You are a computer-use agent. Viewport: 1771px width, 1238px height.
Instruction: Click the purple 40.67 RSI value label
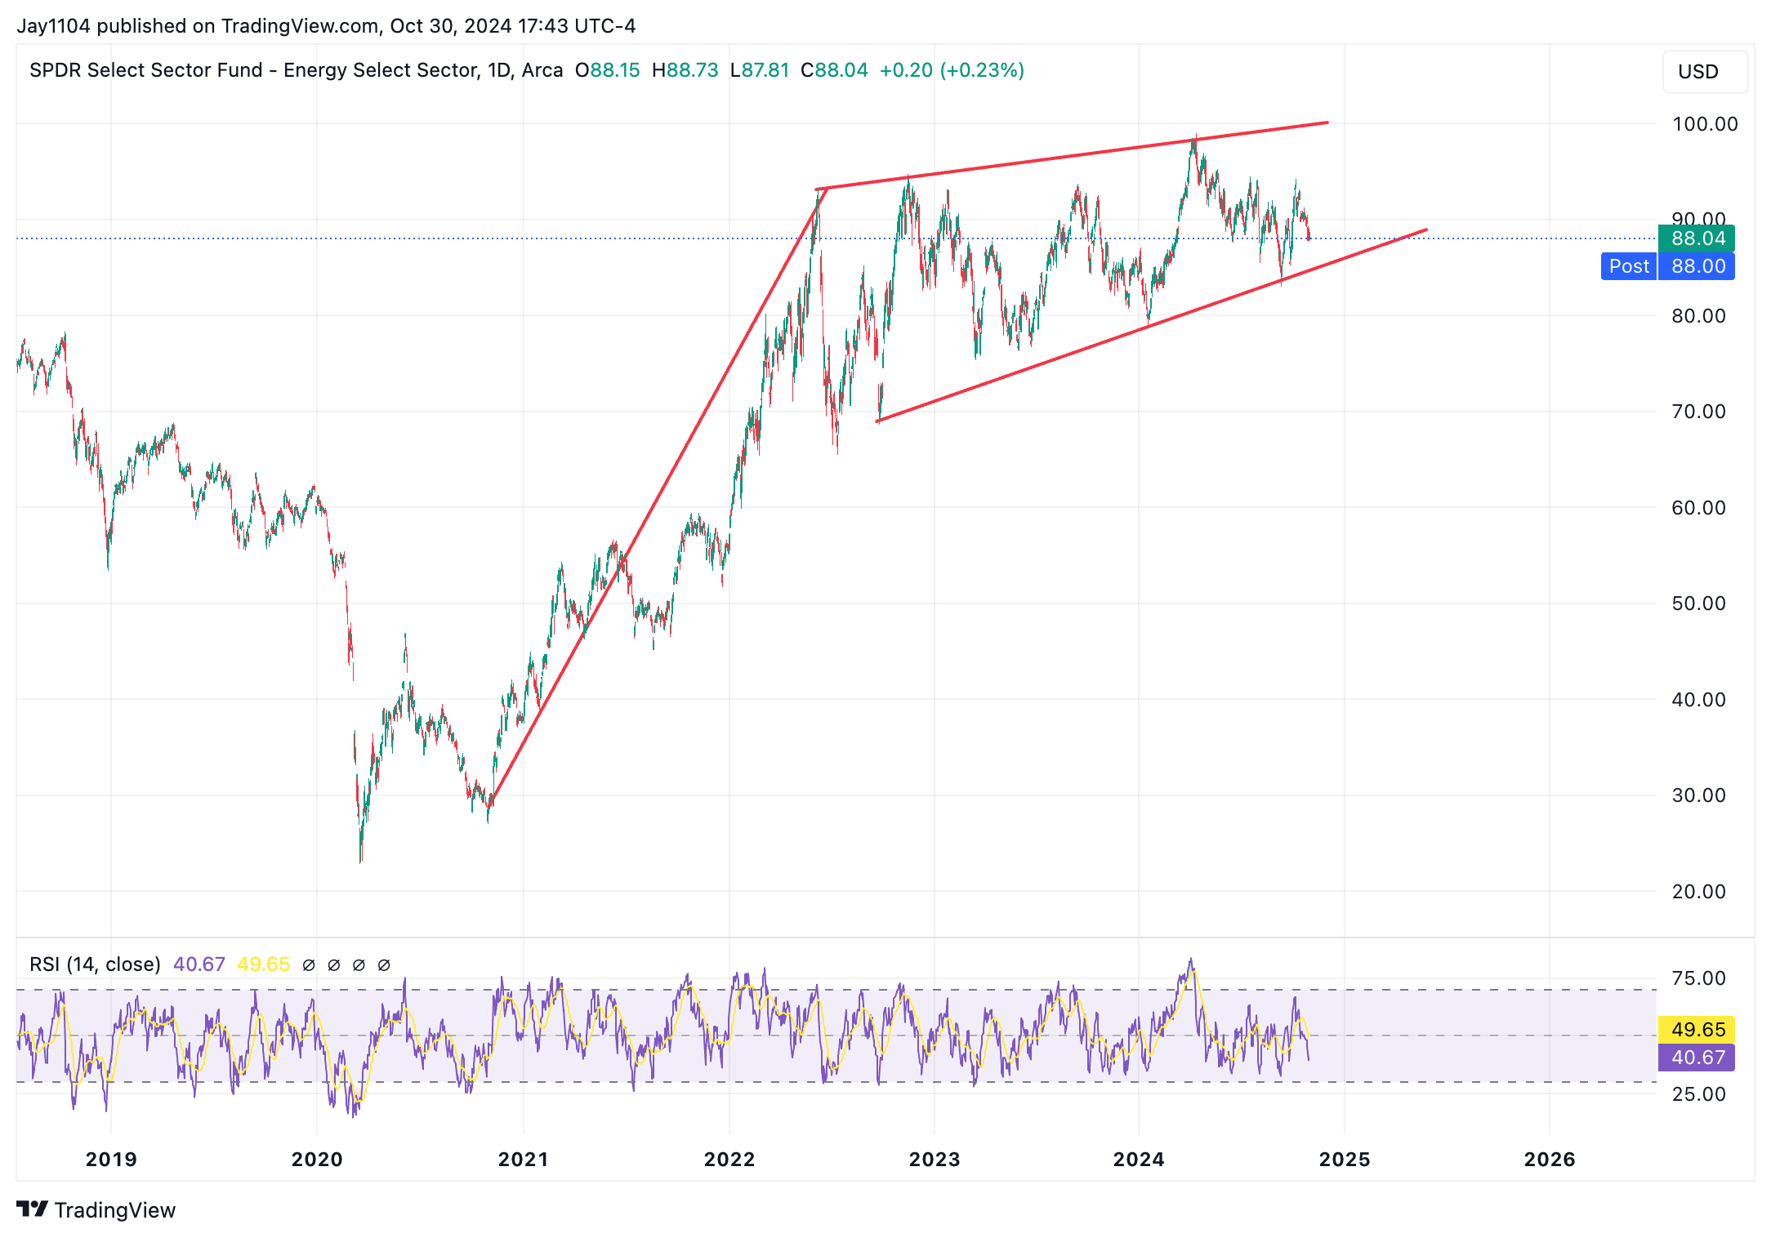pos(1697,1058)
